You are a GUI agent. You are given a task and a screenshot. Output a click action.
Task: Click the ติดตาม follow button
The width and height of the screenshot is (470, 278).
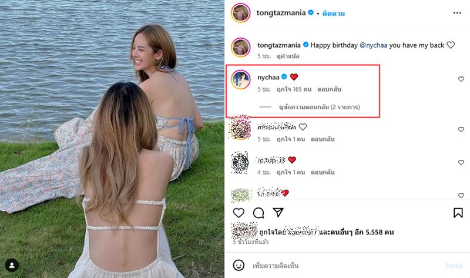point(334,13)
